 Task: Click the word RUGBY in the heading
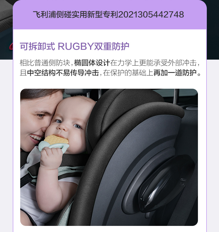pyautogui.click(x=76, y=47)
